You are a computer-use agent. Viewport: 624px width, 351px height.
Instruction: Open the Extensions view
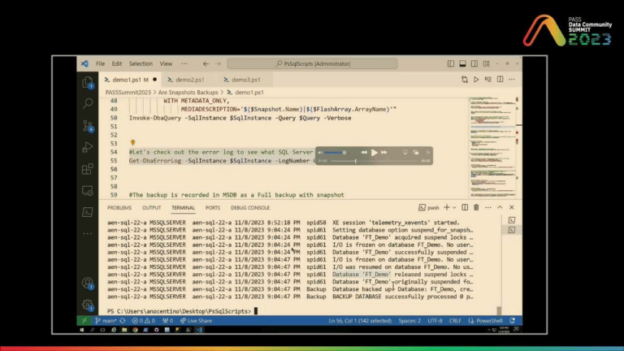click(88, 168)
